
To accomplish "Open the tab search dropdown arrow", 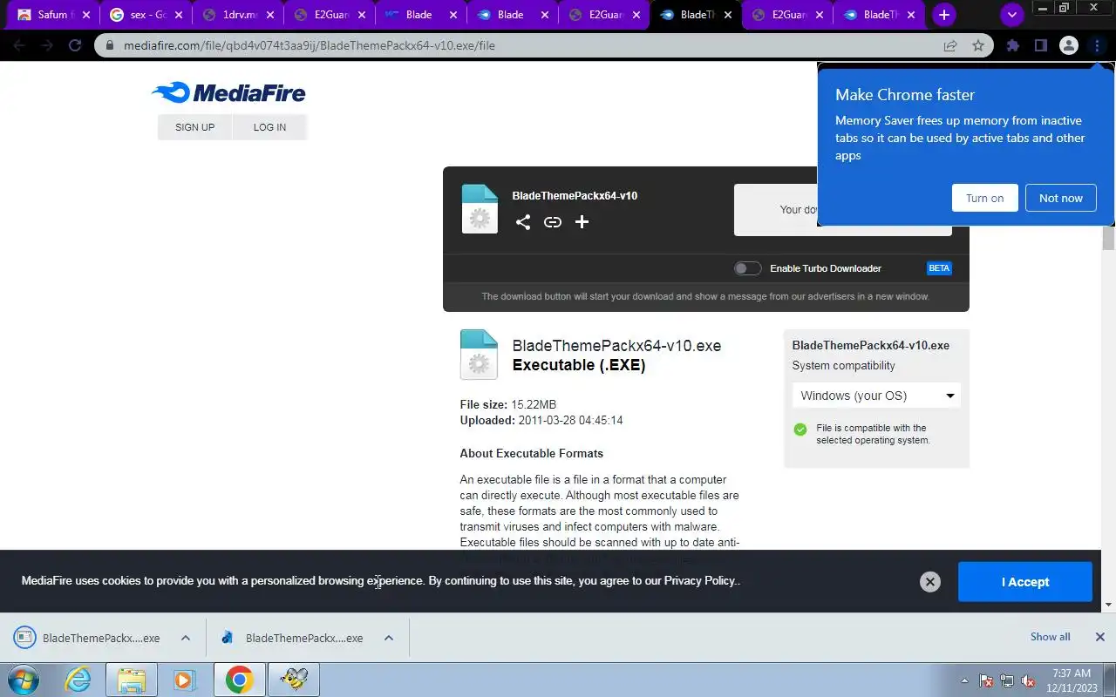I will tap(1011, 15).
